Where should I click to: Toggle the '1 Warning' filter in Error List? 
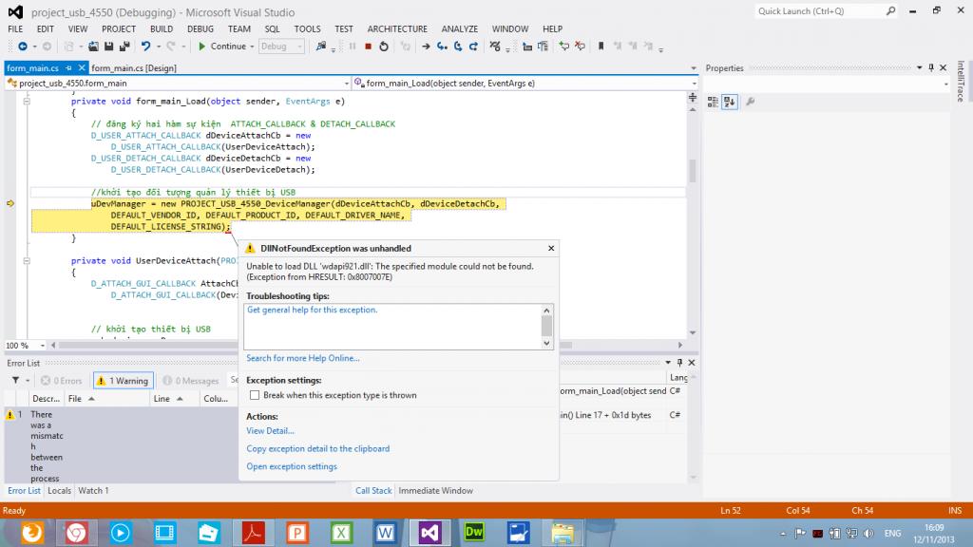click(x=122, y=381)
